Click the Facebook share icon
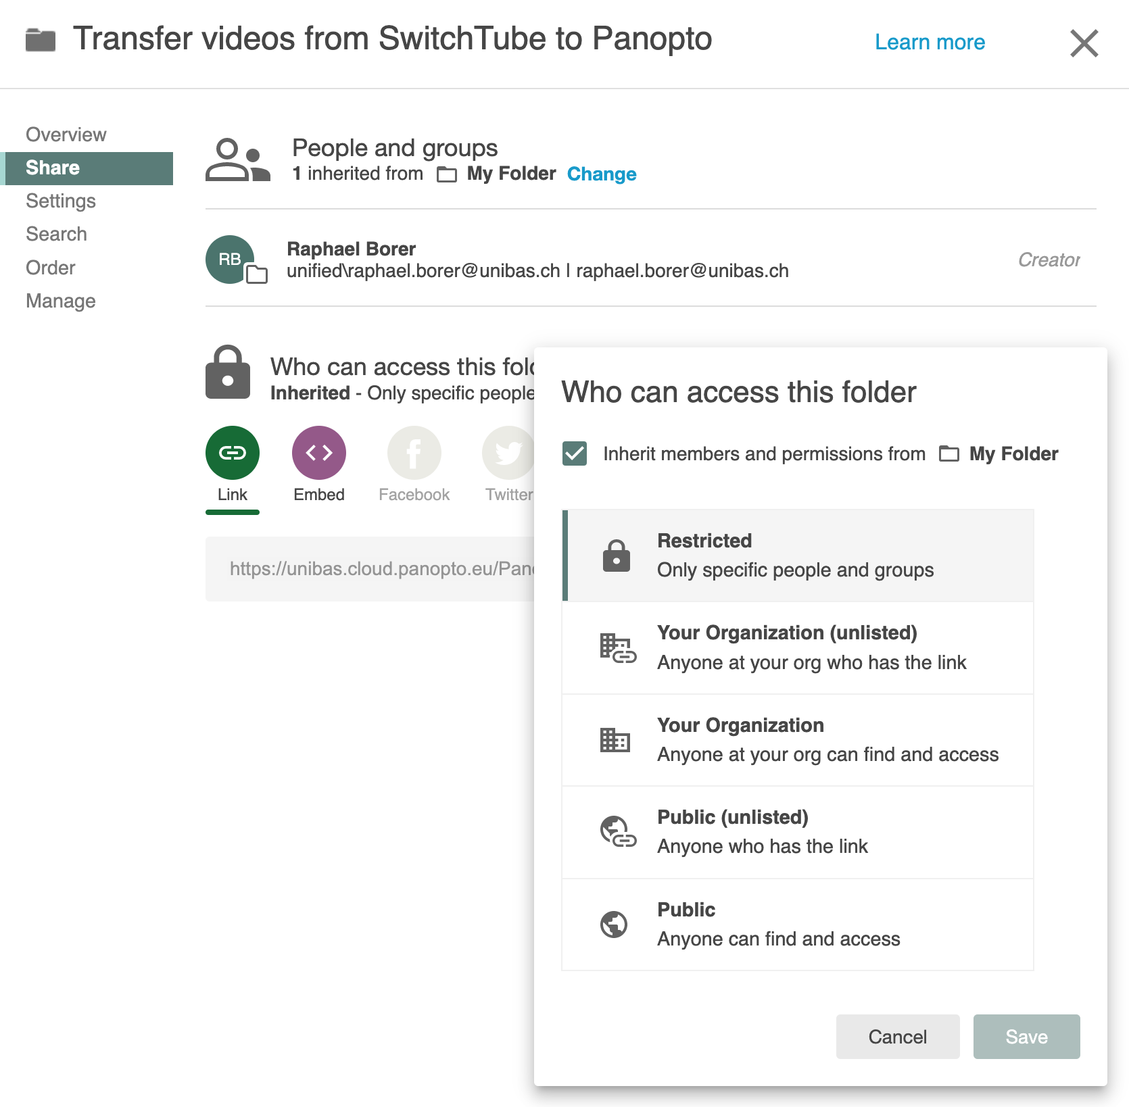This screenshot has height=1107, width=1129. pos(414,453)
